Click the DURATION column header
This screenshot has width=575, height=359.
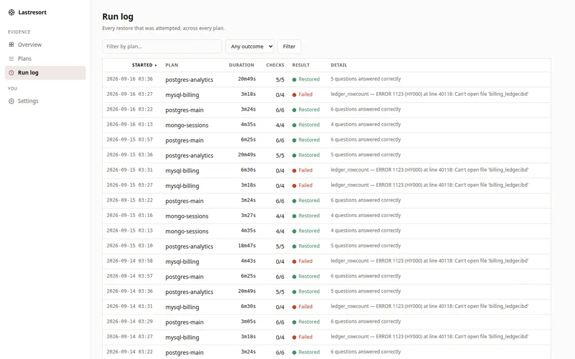(x=241, y=65)
